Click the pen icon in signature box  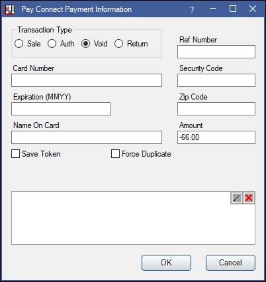pyautogui.click(x=236, y=198)
